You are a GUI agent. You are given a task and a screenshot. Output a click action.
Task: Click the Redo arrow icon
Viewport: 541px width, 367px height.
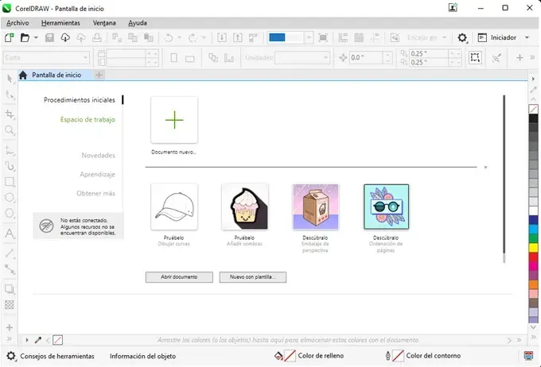coord(193,37)
